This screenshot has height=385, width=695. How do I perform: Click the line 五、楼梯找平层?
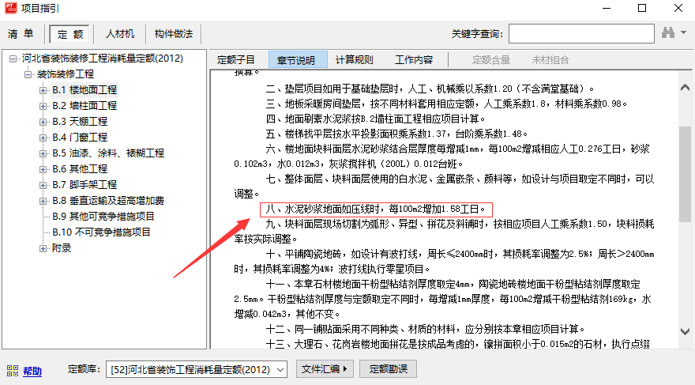(396, 134)
